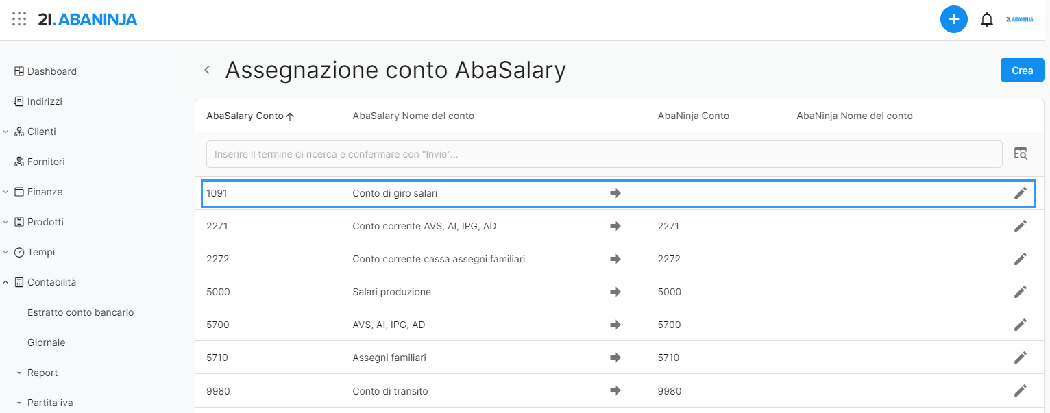Click AbaSalary account number 5710
The image size is (1050, 413).
point(217,358)
